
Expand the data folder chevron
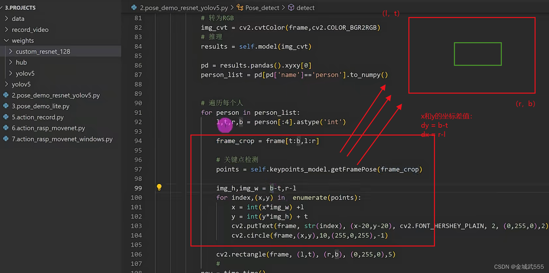[x=6, y=19]
